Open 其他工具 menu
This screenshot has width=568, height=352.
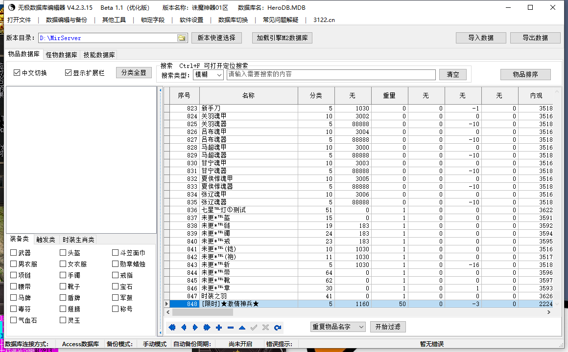click(x=114, y=20)
